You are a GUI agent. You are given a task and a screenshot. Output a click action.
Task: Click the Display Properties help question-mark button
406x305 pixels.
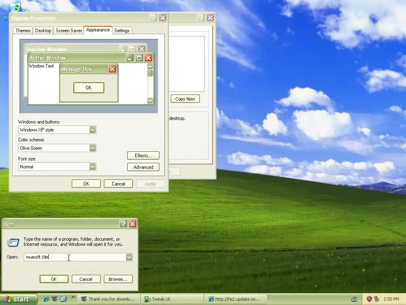[153, 17]
